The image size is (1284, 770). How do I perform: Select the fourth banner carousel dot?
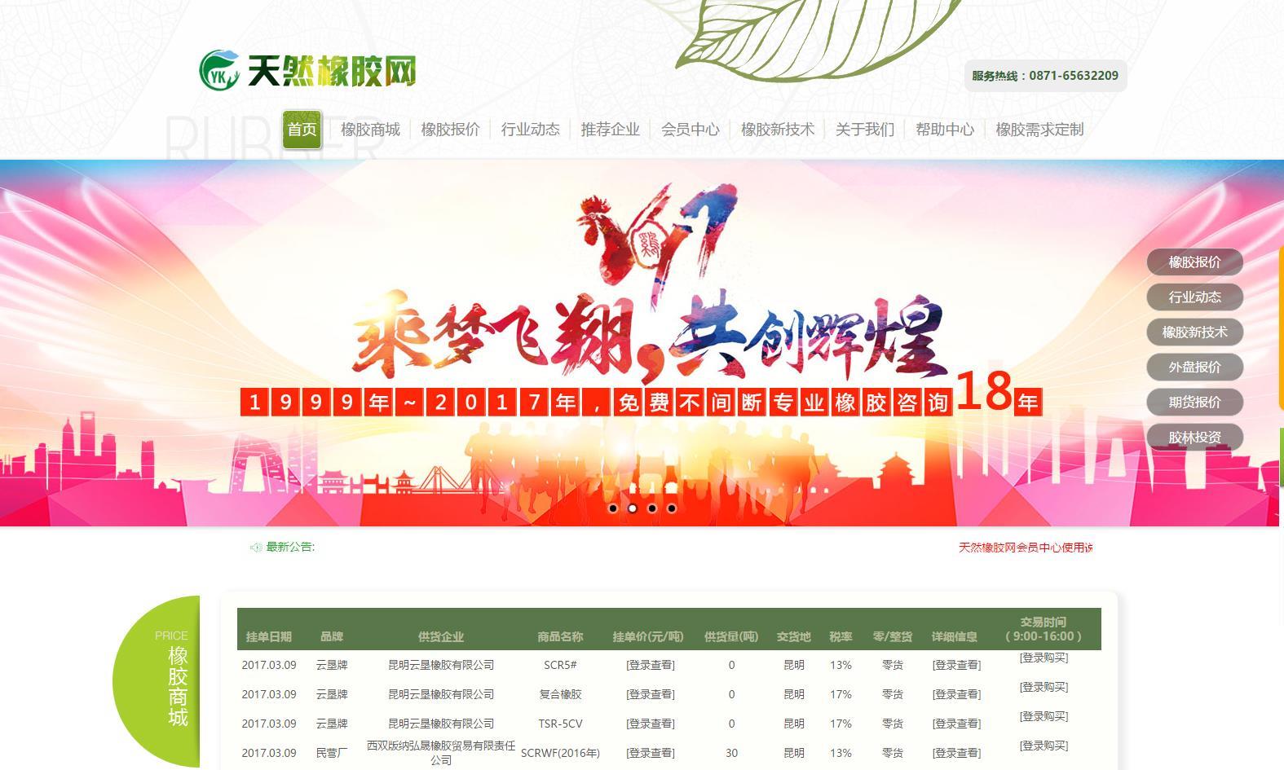click(672, 508)
